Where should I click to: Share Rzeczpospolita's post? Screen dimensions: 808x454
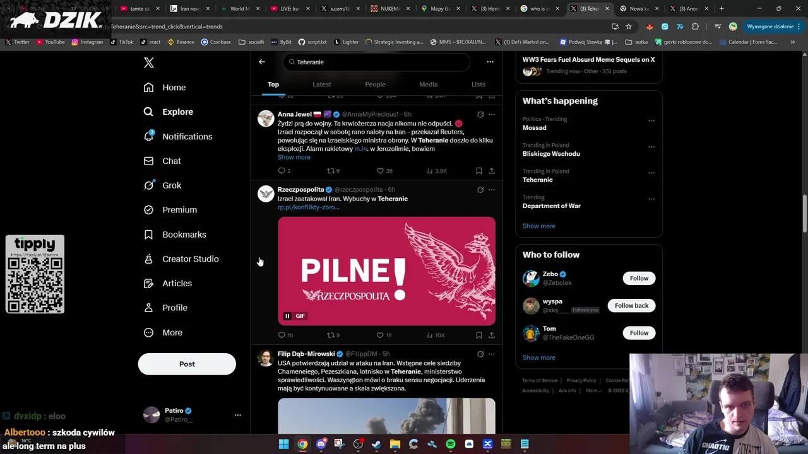(x=492, y=335)
